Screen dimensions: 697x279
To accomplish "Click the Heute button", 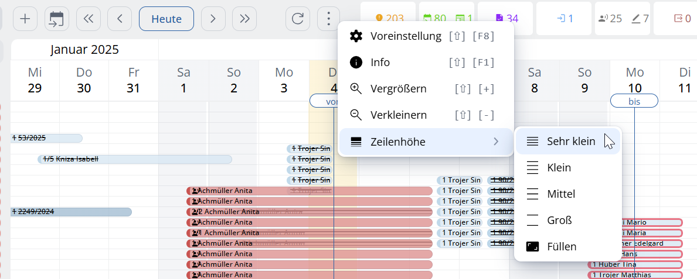I will click(166, 19).
